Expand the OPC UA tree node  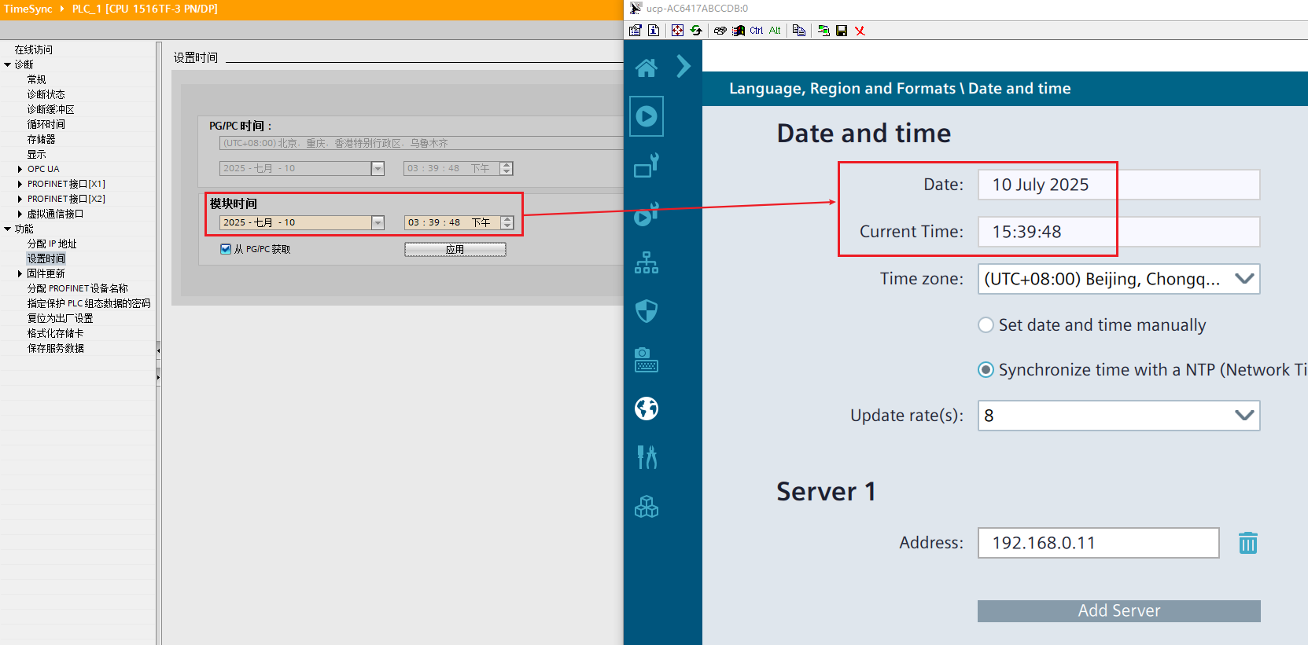[x=20, y=169]
